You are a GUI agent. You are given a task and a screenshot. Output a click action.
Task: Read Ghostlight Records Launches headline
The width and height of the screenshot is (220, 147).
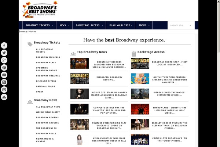(x=109, y=65)
